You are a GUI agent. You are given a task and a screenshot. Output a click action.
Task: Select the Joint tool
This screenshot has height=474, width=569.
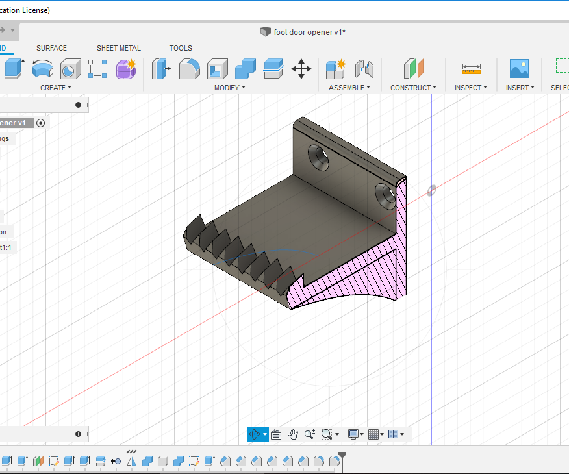pos(364,69)
